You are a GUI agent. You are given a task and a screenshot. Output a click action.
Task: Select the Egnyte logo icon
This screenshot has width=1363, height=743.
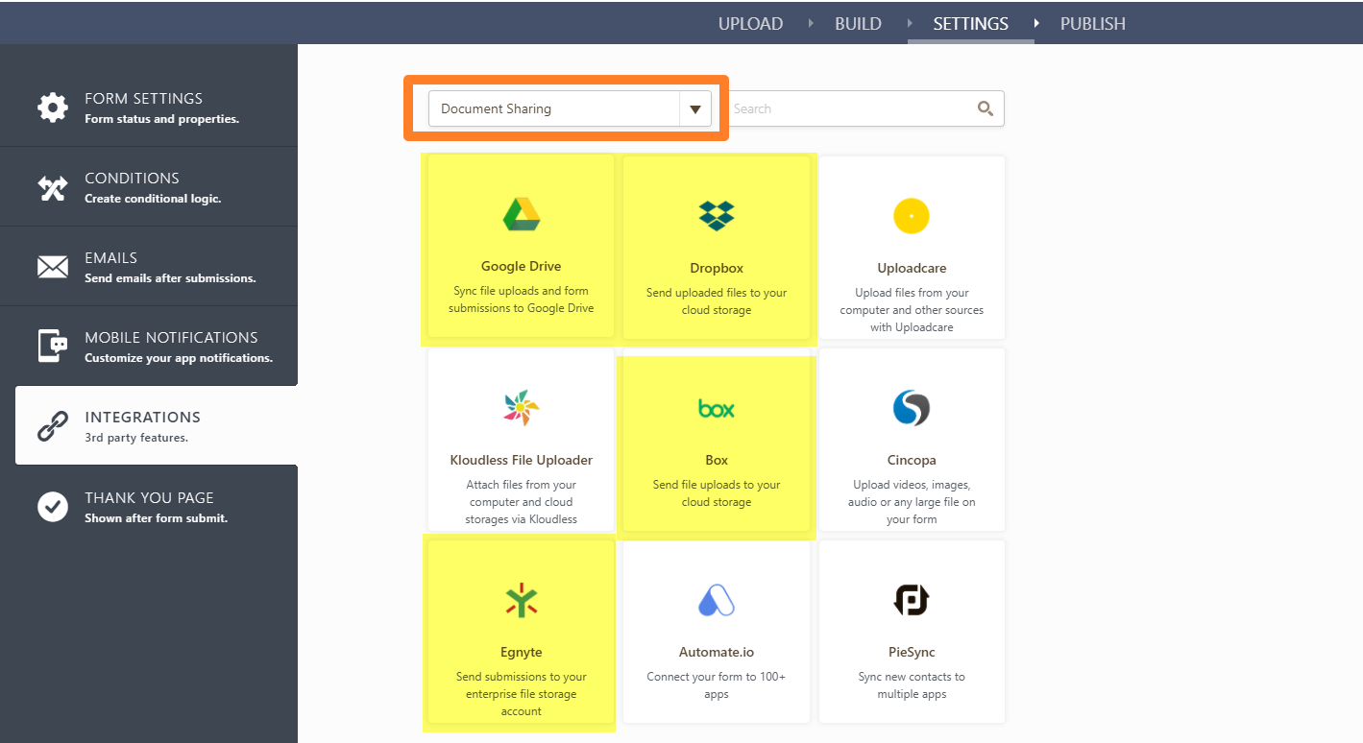(521, 601)
